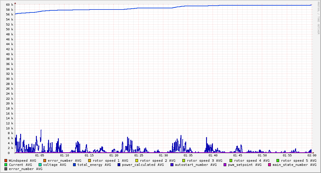Select the rotor speed 1 AVG swatch
321x173 pixels.
point(89,161)
